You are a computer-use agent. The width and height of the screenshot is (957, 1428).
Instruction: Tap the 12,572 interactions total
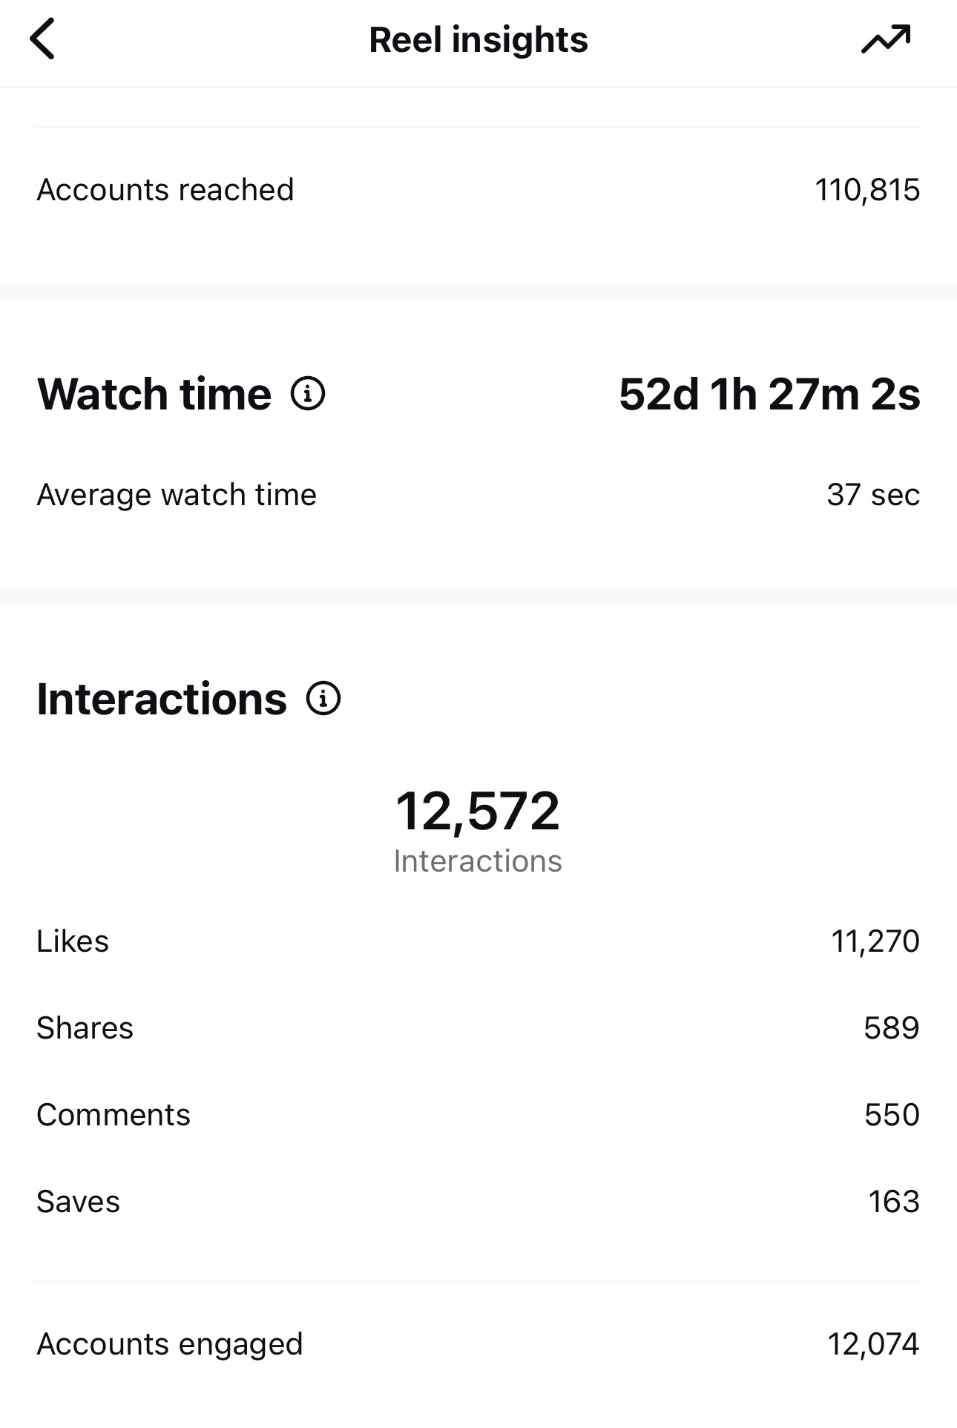(x=478, y=811)
